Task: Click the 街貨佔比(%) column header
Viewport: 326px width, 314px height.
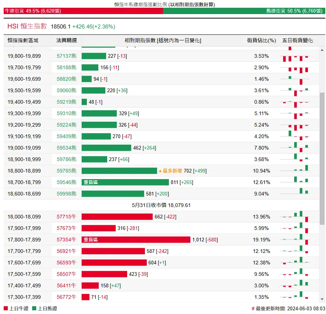Action: pyautogui.click(x=261, y=40)
